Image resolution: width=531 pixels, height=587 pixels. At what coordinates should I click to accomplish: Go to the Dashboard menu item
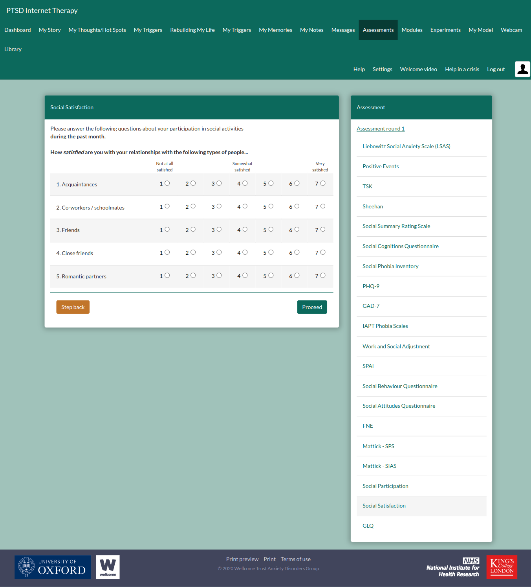pos(18,30)
